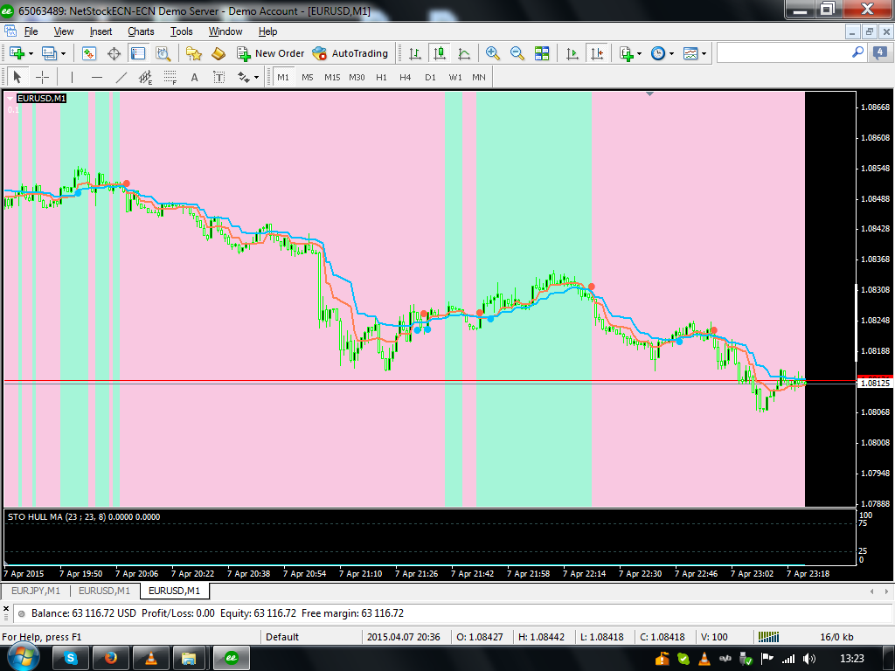The height and width of the screenshot is (671, 895).
Task: Switch to Line Chart display
Action: 464,53
